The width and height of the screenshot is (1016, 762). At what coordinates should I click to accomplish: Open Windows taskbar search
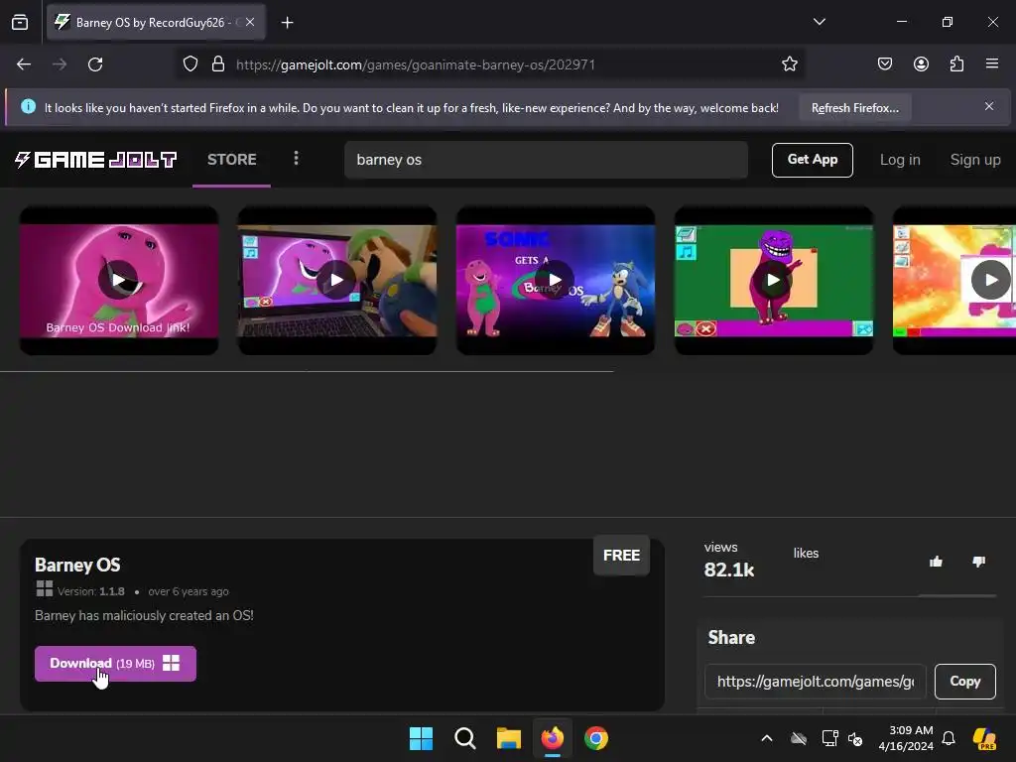tap(465, 738)
